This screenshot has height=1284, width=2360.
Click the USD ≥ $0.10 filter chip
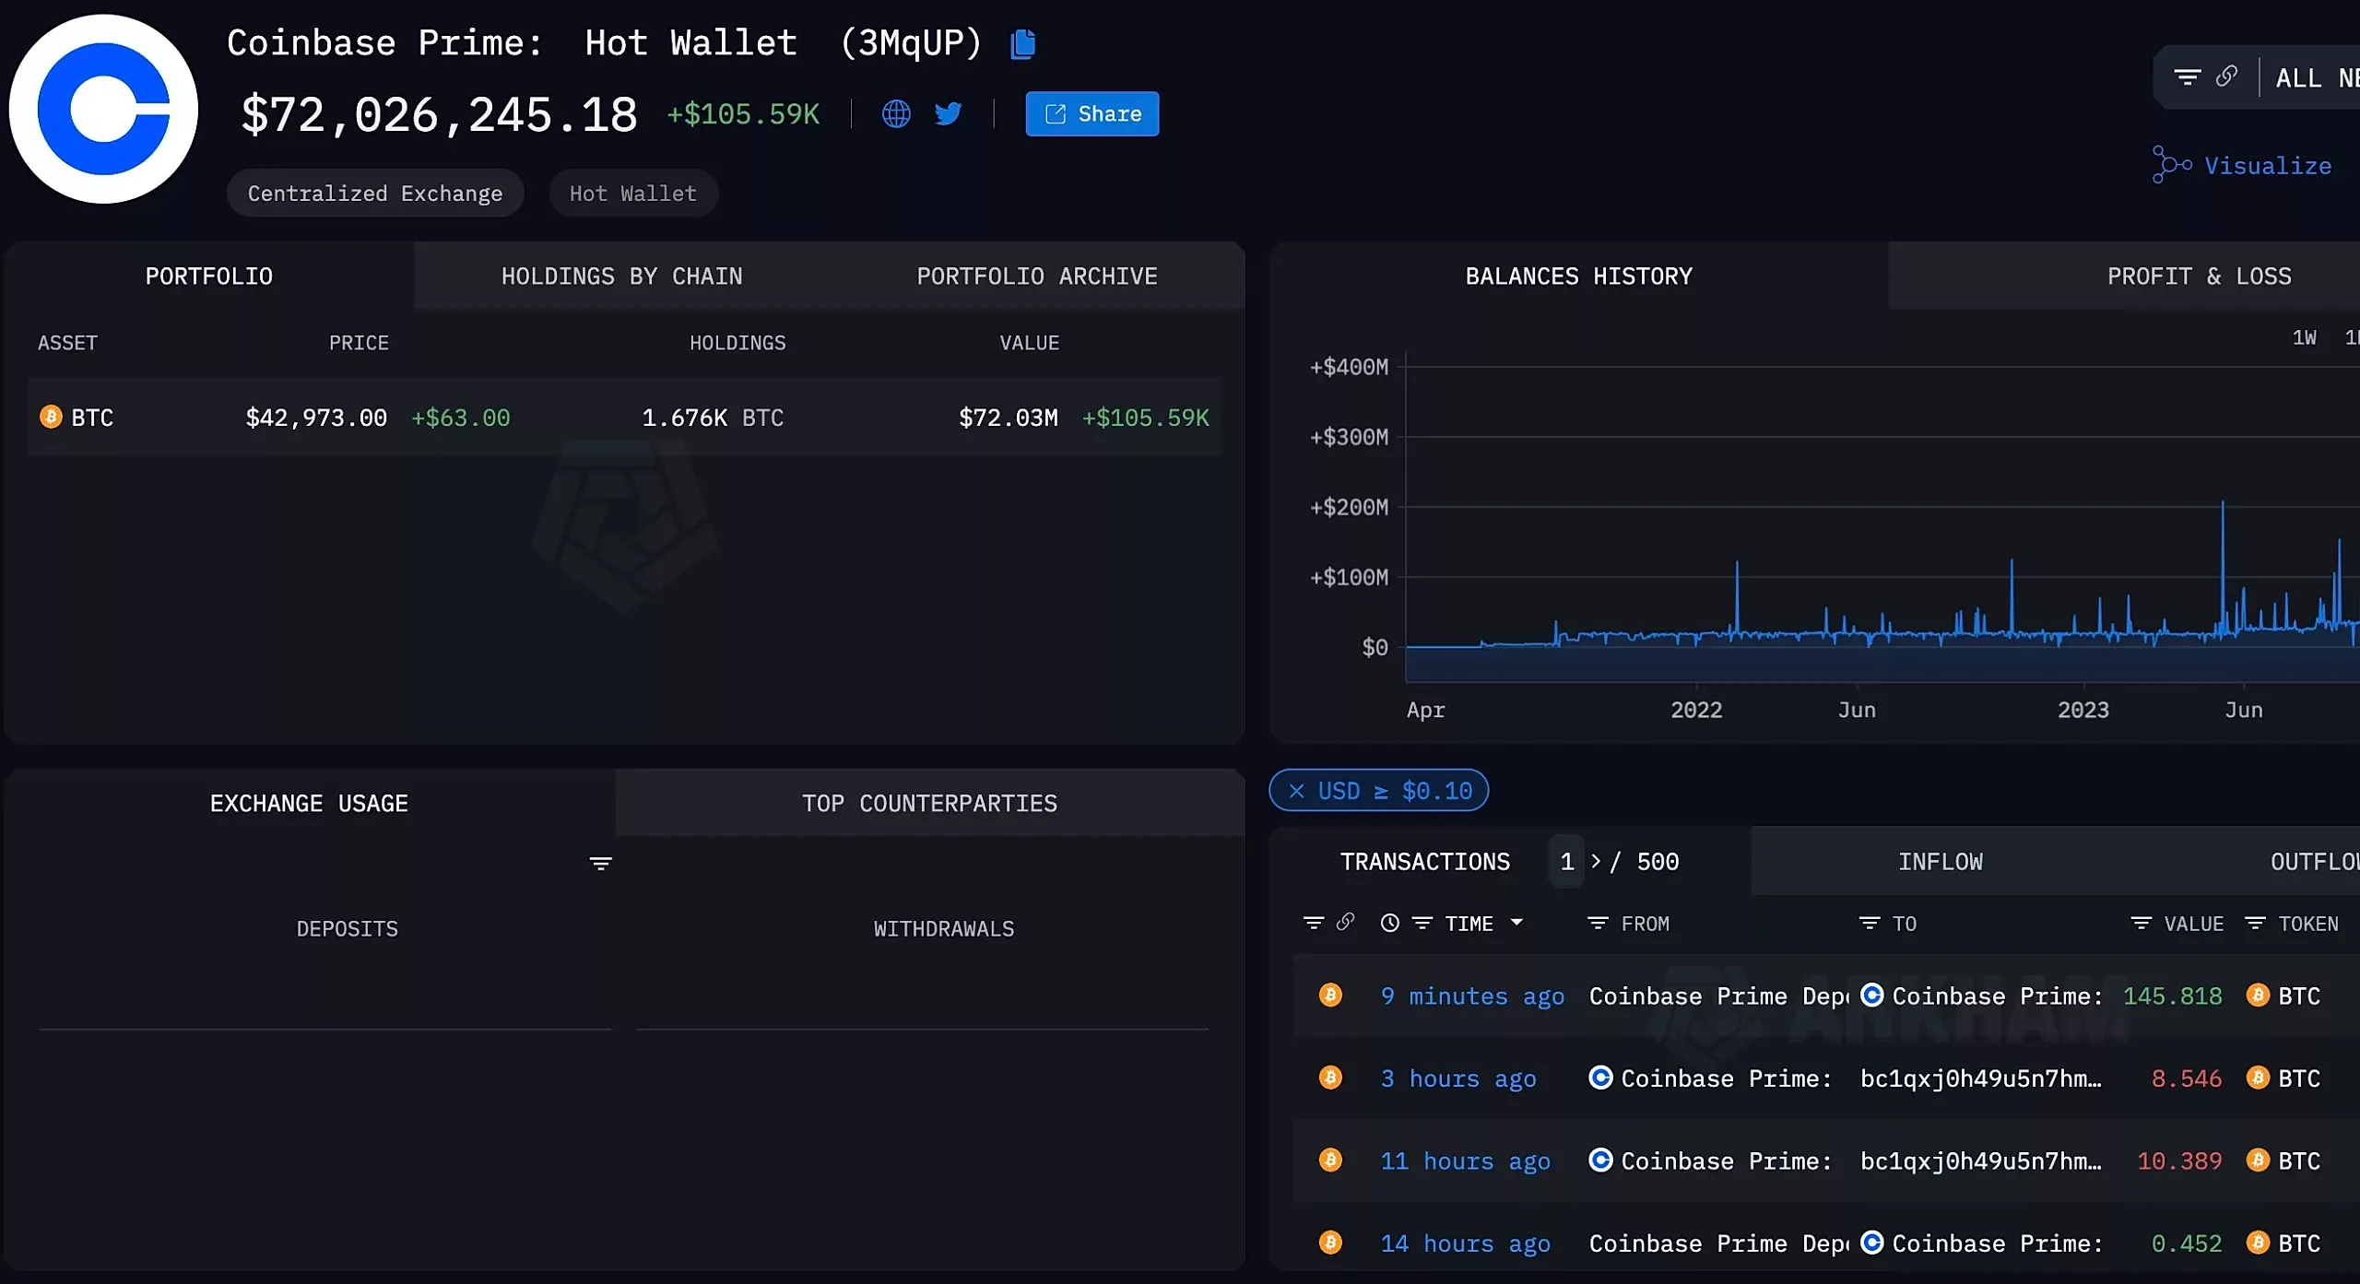pos(1378,791)
